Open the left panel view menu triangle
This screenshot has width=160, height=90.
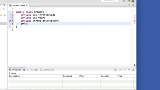(4, 9)
